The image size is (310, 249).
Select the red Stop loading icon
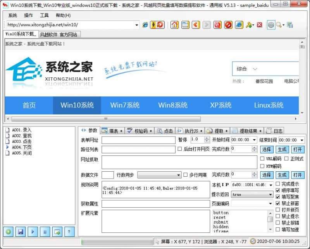coord(228,25)
